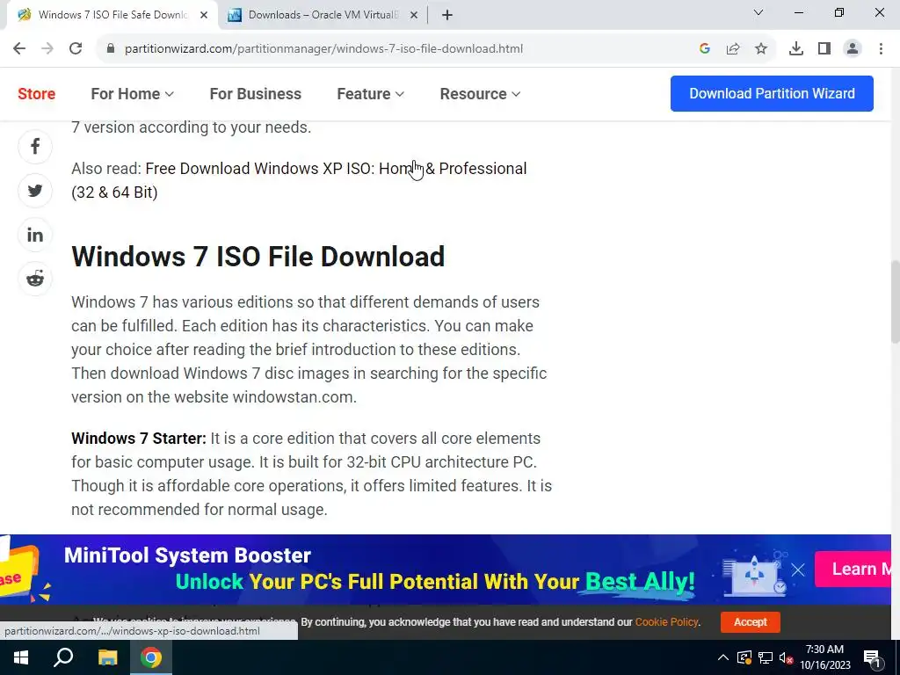
Task: Click the network icon in system tray
Action: [766, 657]
